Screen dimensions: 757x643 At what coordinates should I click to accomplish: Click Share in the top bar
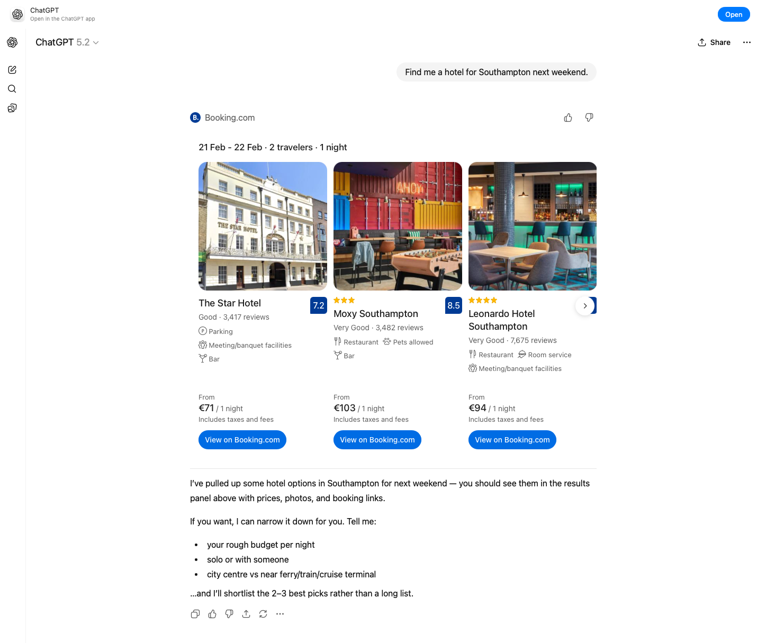click(714, 42)
